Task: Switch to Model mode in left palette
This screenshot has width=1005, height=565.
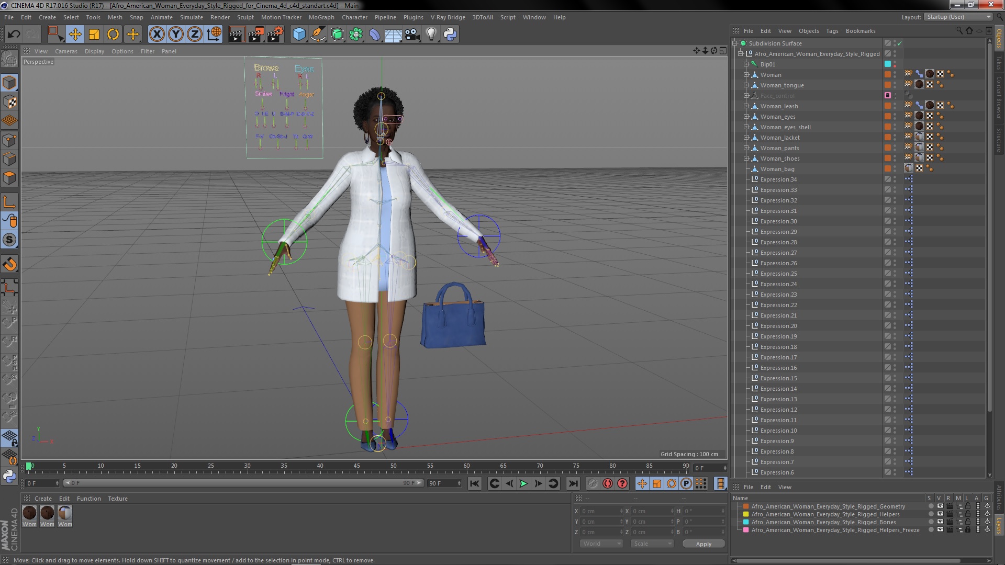Action: coord(9,83)
